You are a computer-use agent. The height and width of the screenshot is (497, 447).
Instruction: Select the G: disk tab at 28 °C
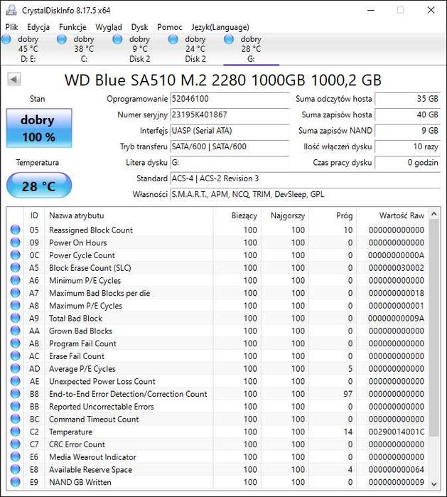click(252, 49)
